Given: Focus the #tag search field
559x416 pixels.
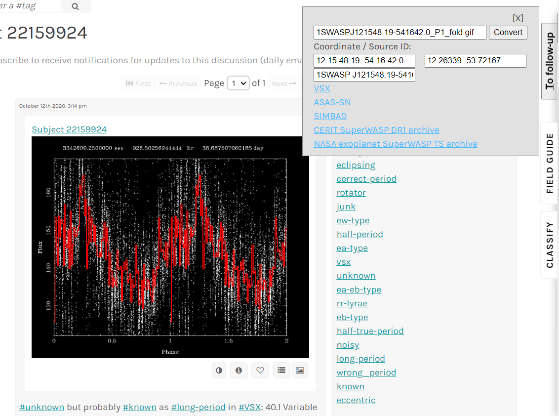Looking at the screenshot, I should pos(30,6).
